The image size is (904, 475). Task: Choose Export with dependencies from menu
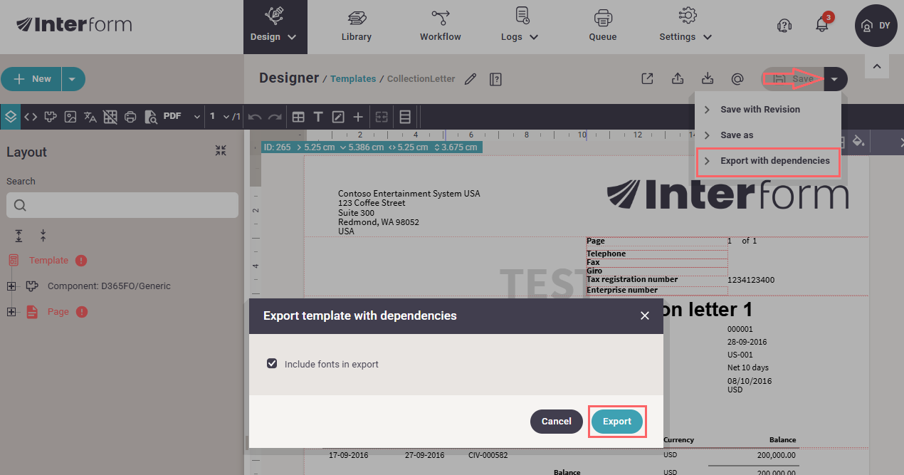pos(774,161)
